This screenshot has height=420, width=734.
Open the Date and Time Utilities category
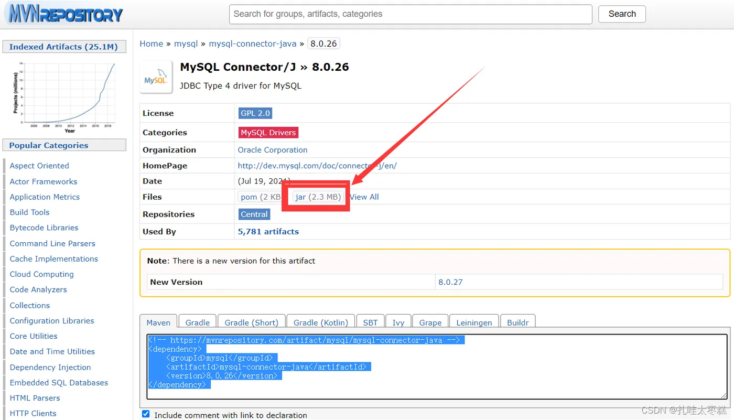coord(52,351)
